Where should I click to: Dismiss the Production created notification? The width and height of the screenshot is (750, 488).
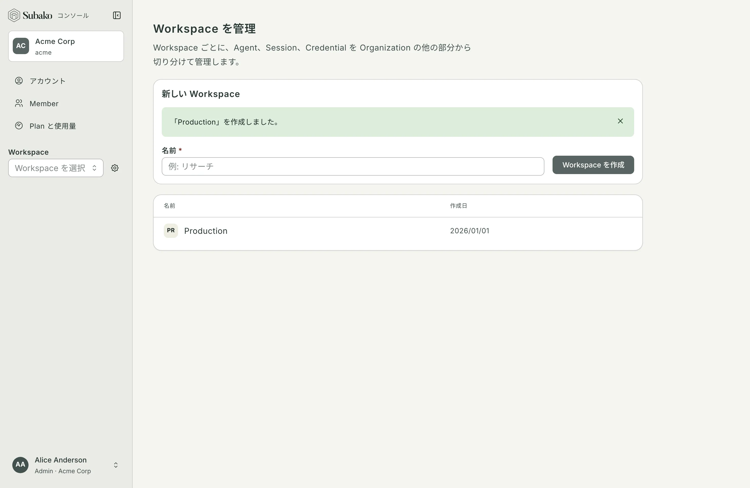pos(620,121)
